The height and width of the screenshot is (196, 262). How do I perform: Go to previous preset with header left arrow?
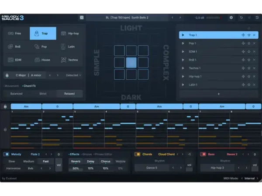pos(172,17)
